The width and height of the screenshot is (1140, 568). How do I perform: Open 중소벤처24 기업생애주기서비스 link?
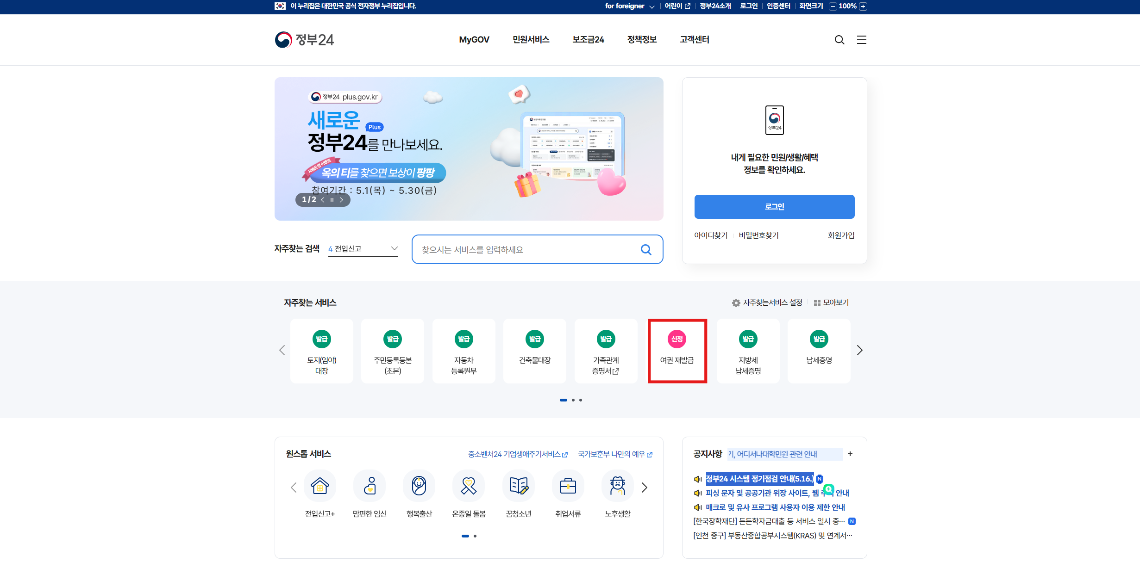[x=518, y=454]
